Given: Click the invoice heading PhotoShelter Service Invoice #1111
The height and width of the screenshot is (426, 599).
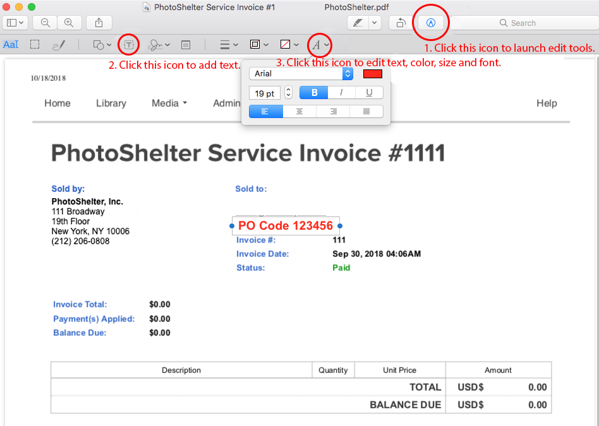Looking at the screenshot, I should click(248, 153).
